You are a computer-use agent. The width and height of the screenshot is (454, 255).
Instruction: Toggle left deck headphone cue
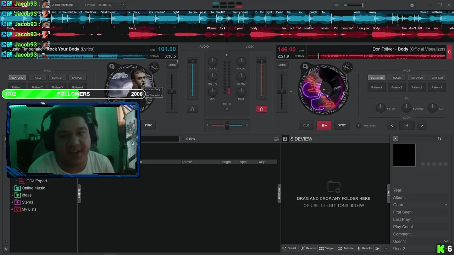(x=192, y=109)
